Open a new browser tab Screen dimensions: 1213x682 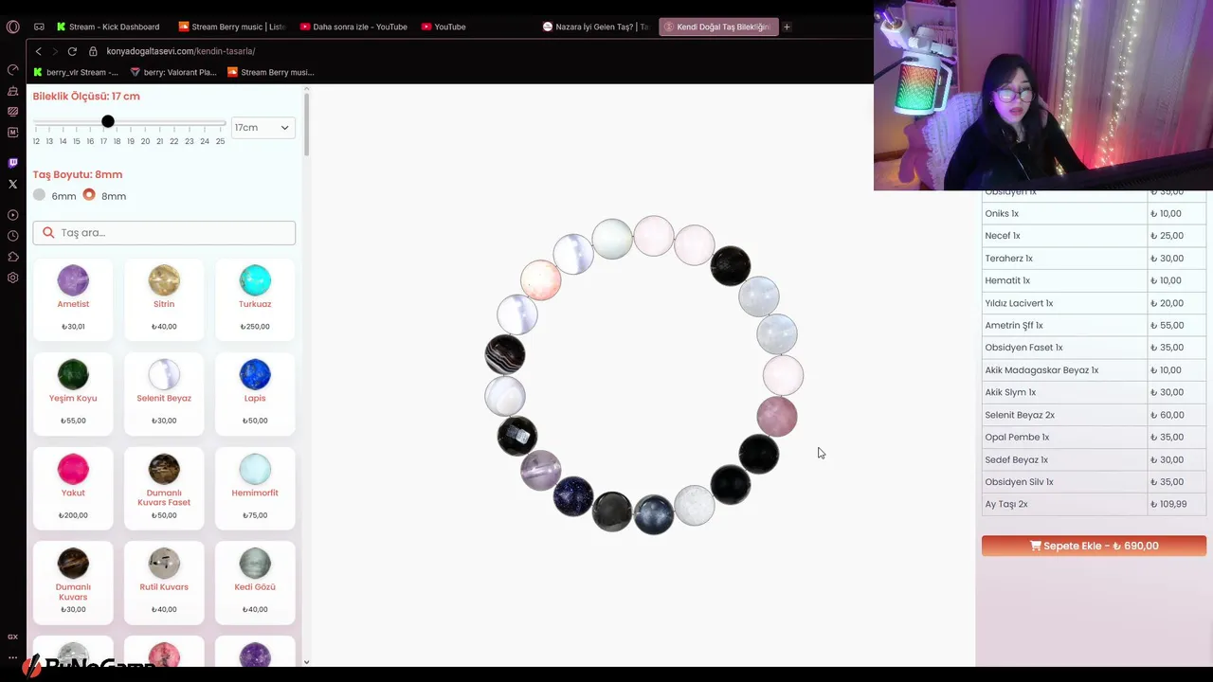point(787,27)
